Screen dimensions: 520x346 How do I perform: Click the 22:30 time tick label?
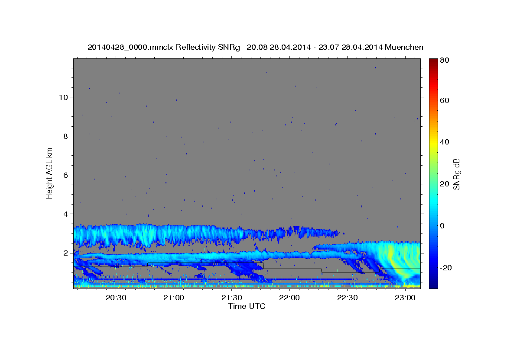tap(348, 298)
